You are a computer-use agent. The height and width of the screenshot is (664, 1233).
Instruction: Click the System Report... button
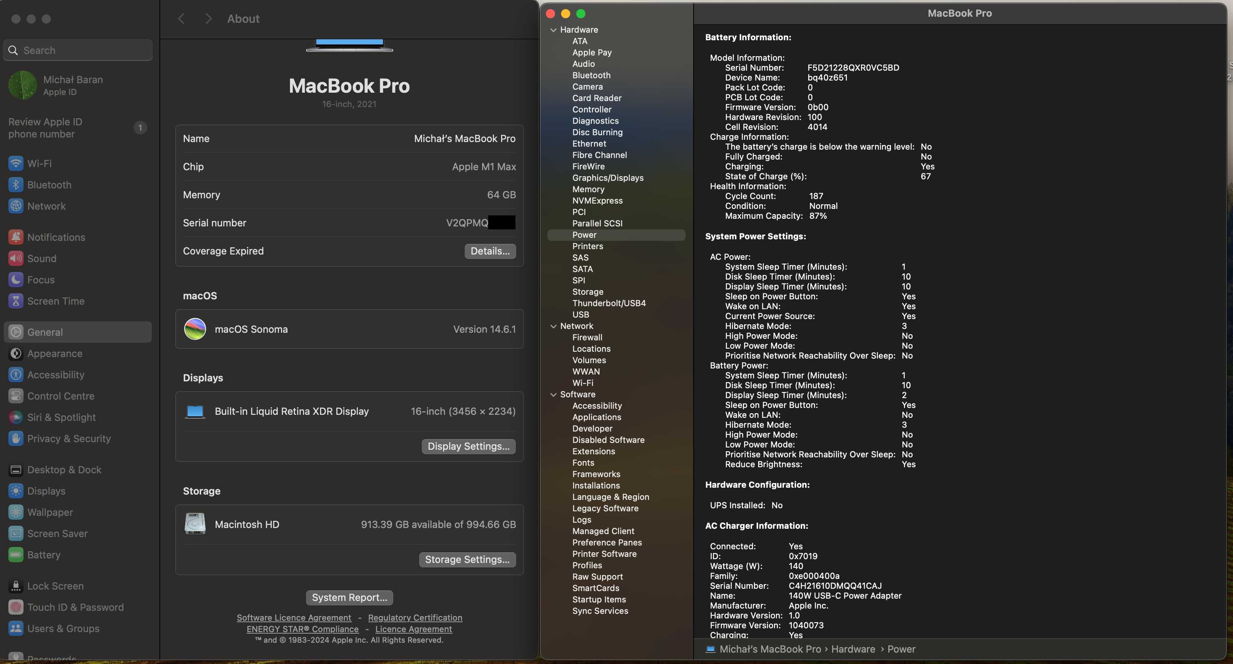349,598
